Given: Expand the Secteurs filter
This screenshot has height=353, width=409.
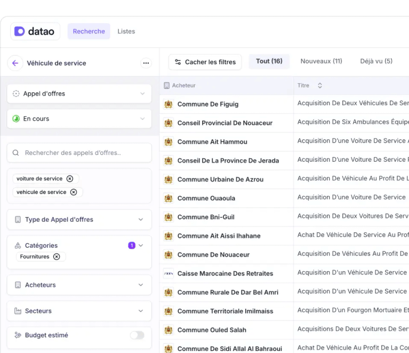Looking at the screenshot, I should pos(79,311).
